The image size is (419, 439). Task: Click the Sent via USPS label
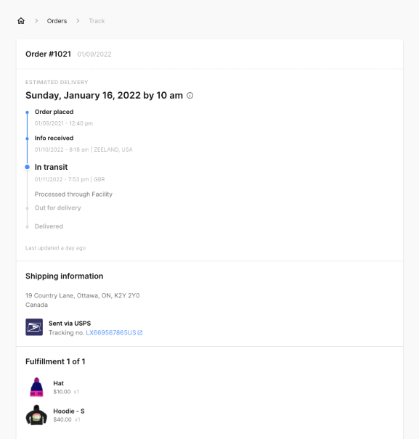[x=70, y=324]
